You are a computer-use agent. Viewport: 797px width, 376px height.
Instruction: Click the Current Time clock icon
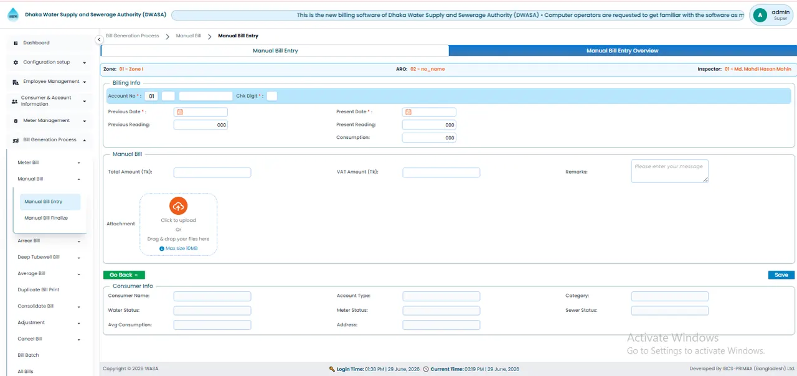point(426,369)
